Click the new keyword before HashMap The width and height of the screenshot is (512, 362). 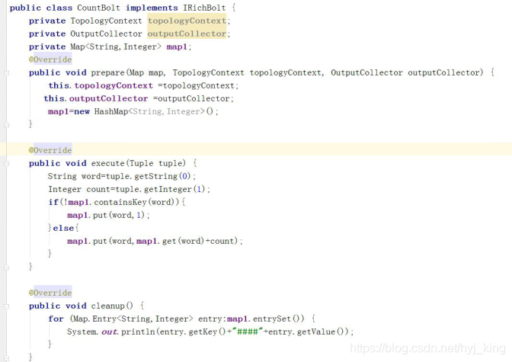[82, 112]
